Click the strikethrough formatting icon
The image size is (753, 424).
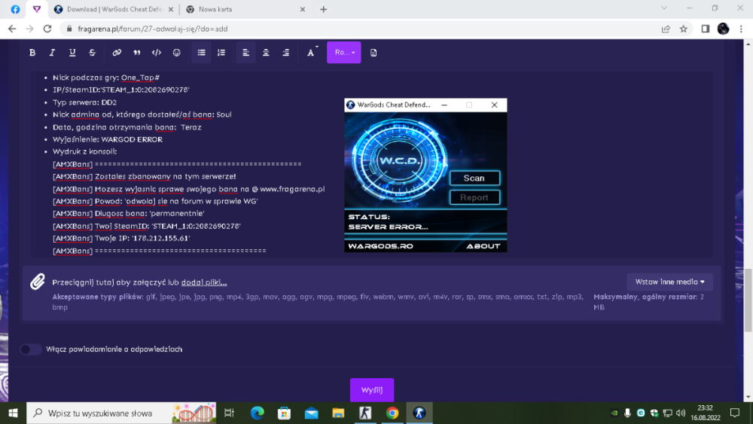point(93,53)
